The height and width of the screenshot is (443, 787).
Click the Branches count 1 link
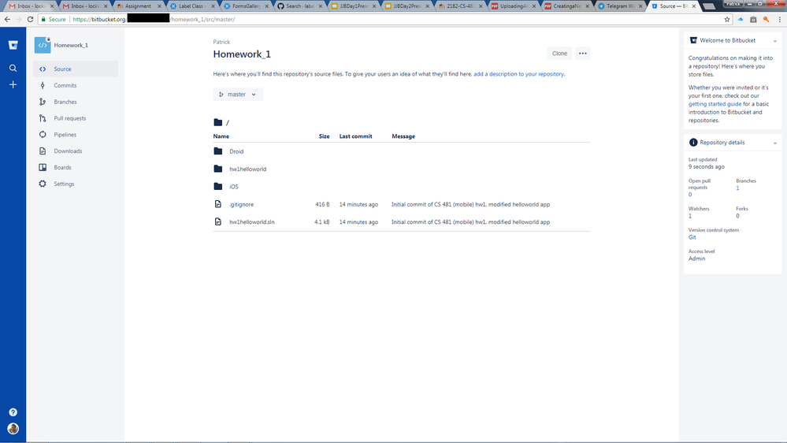[737, 188]
